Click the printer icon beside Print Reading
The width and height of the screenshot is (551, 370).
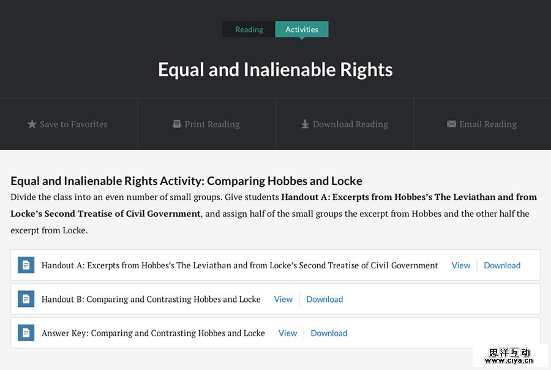point(177,124)
